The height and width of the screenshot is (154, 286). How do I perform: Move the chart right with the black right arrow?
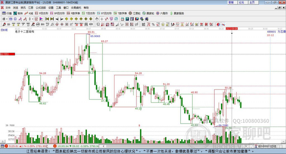tap(62, 19)
